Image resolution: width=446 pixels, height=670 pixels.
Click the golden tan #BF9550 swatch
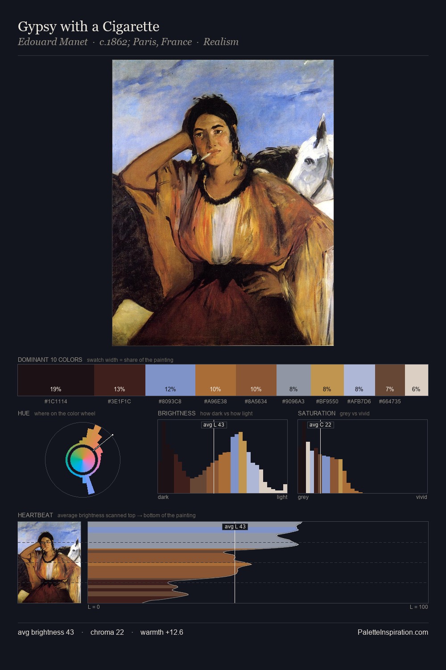(327, 380)
